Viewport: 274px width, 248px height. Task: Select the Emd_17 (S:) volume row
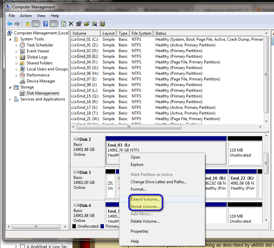click(167, 107)
